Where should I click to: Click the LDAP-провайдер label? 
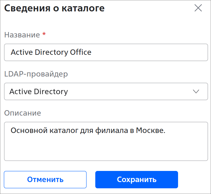tap(36, 74)
